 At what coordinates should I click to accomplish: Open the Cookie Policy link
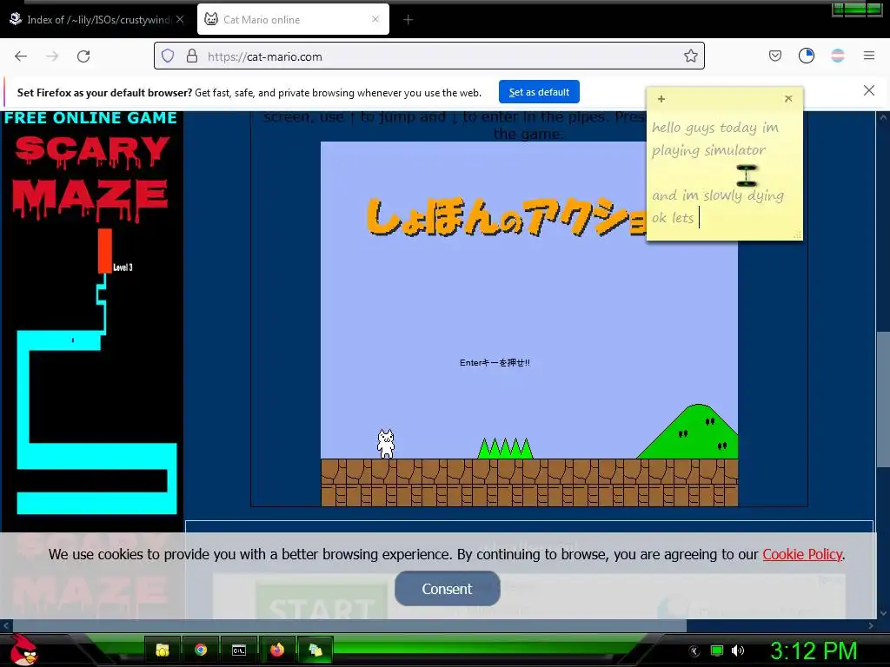coord(802,554)
